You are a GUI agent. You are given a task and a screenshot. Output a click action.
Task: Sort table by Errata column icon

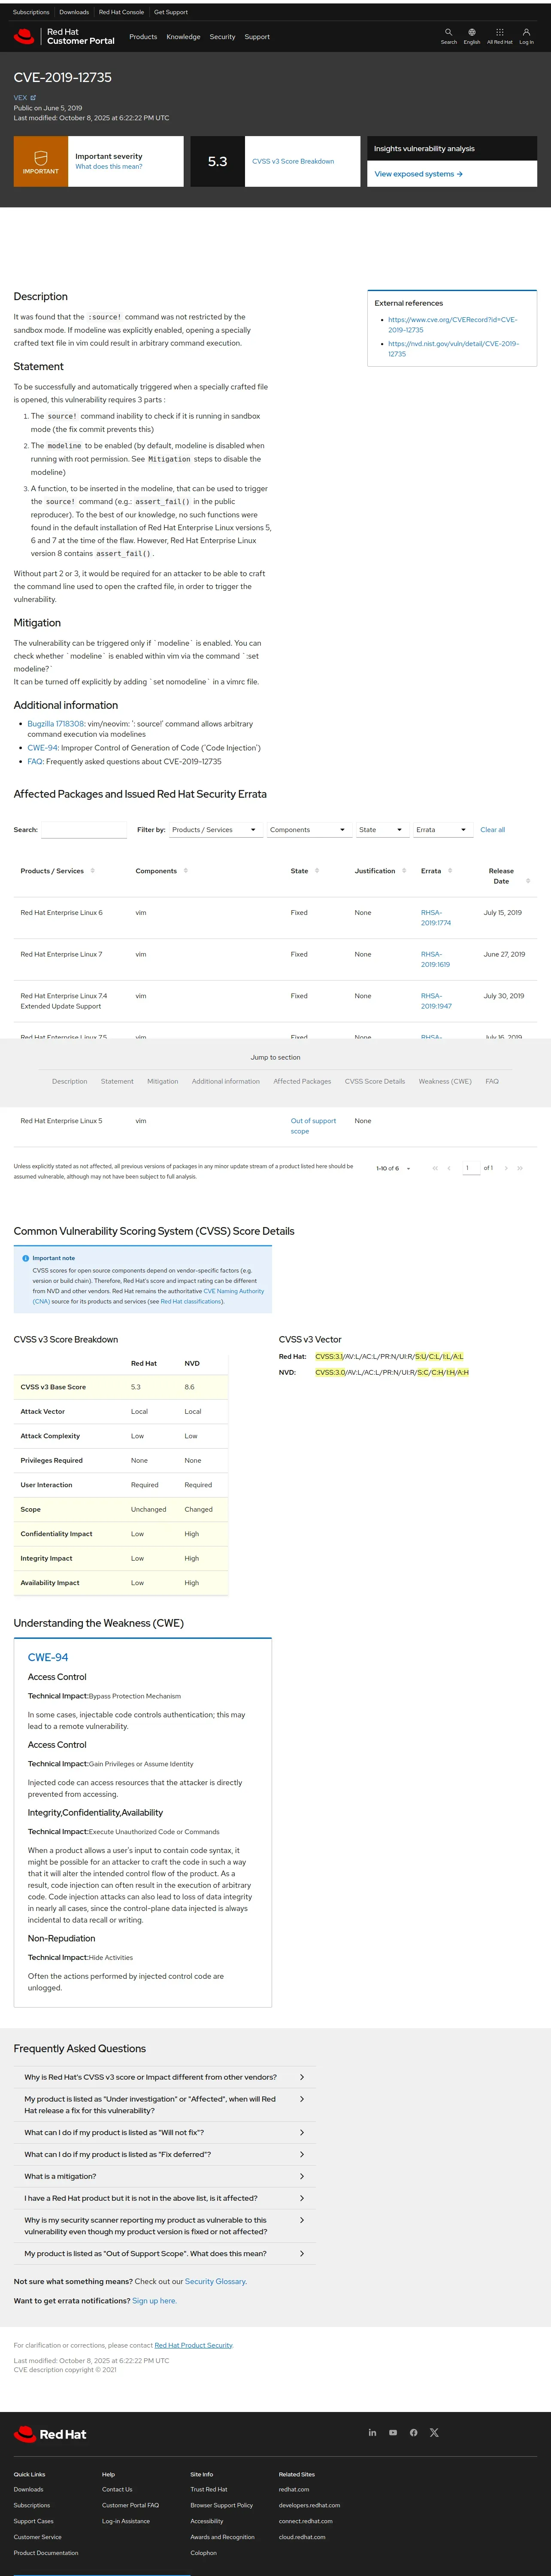[x=450, y=871]
